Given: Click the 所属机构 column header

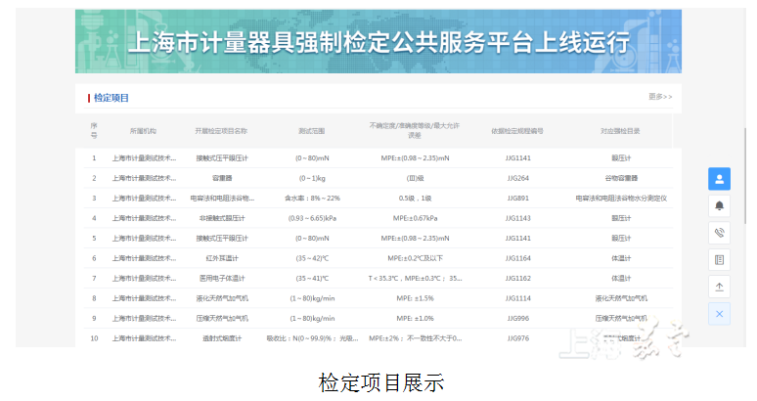Looking at the screenshot, I should point(144,130).
